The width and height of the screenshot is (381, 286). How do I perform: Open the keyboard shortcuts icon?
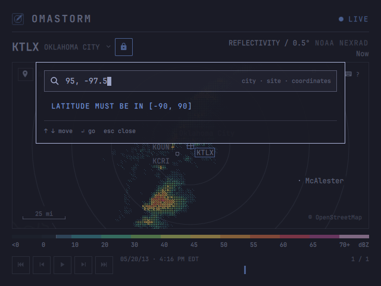tap(348, 74)
